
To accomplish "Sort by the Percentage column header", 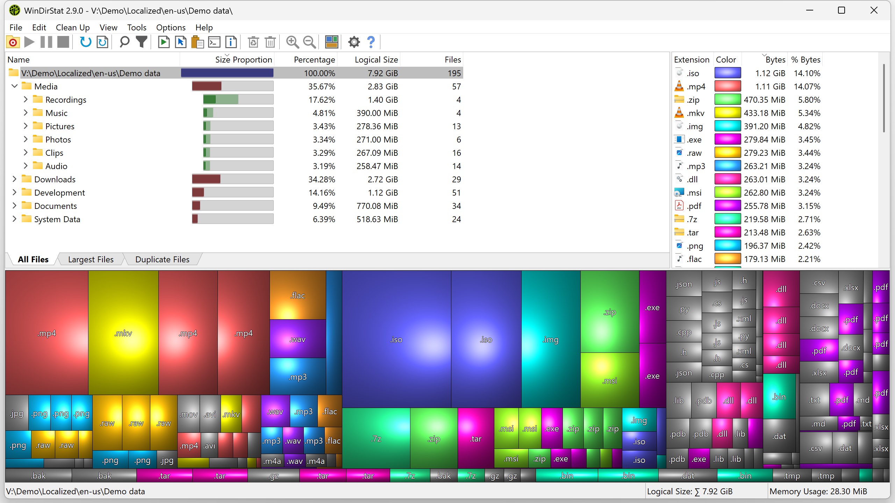I will (x=305, y=59).
